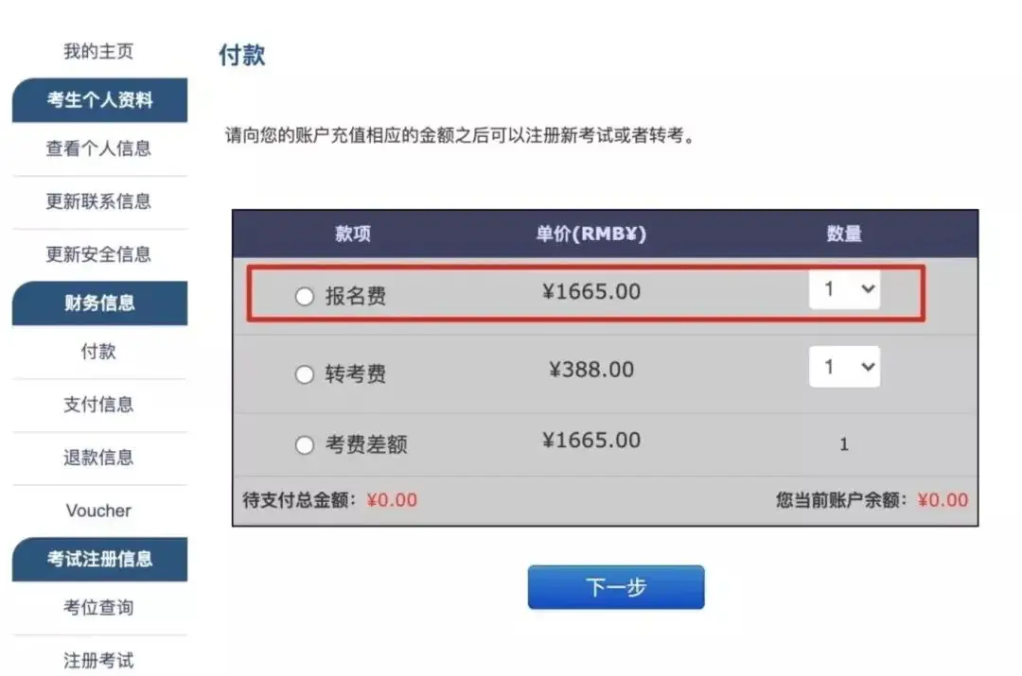Select the 财务信息 section header
The image size is (1022, 676).
click(98, 303)
